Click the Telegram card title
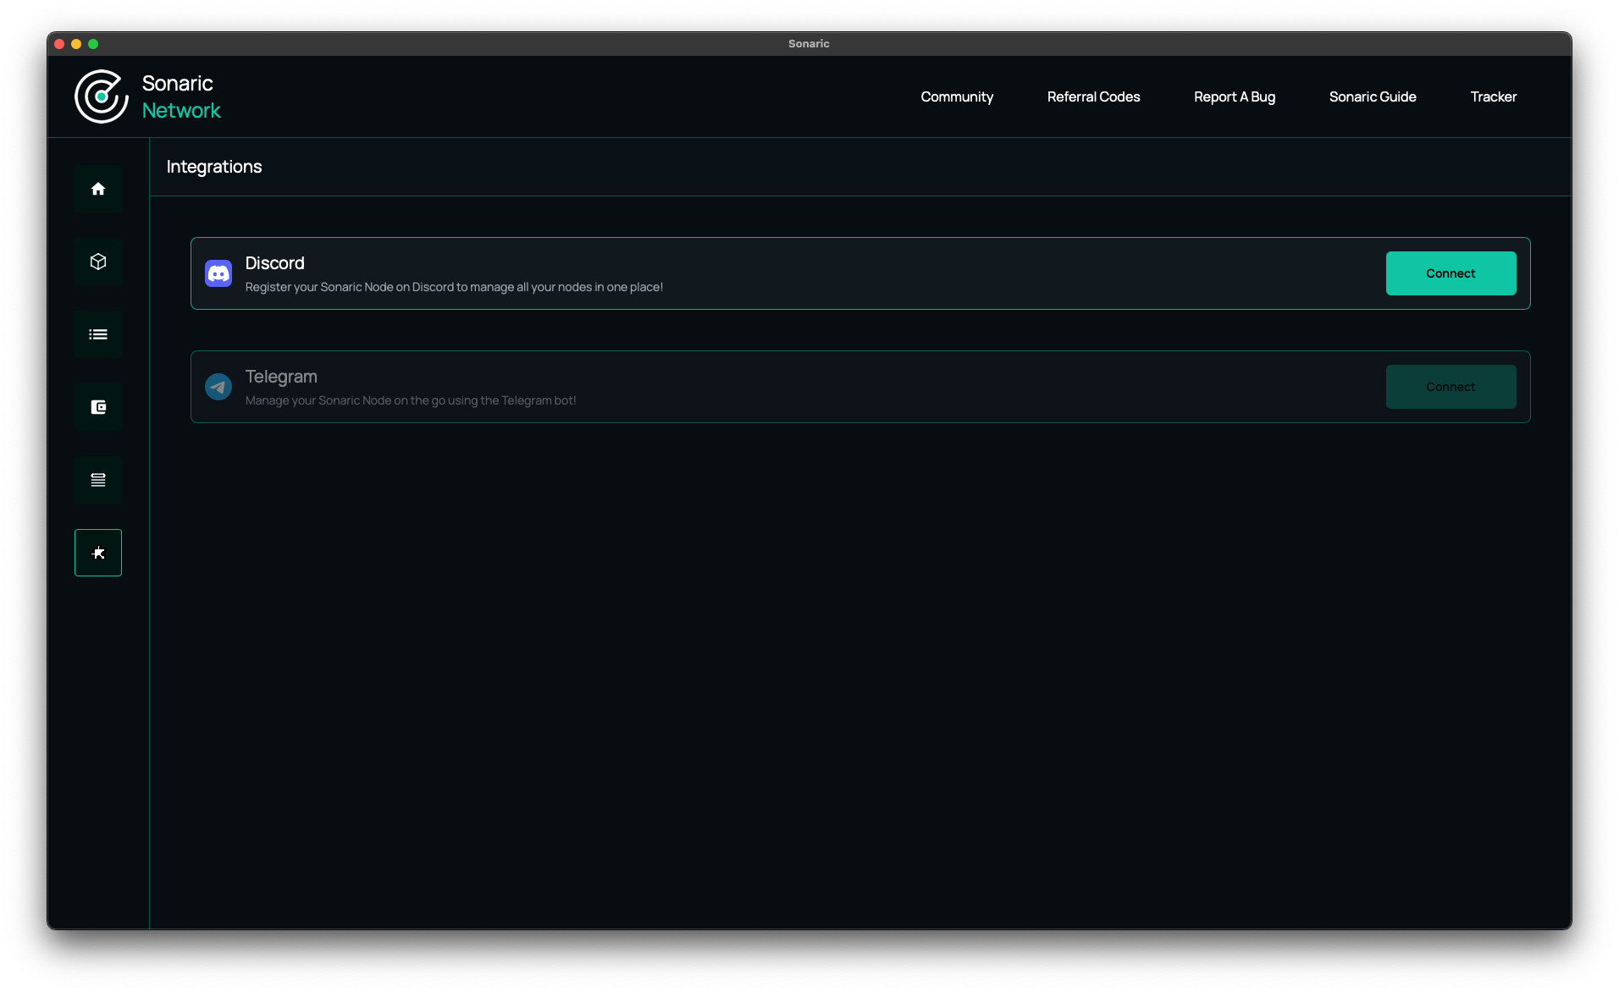Viewport: 1619px width, 992px height. [x=281, y=377]
